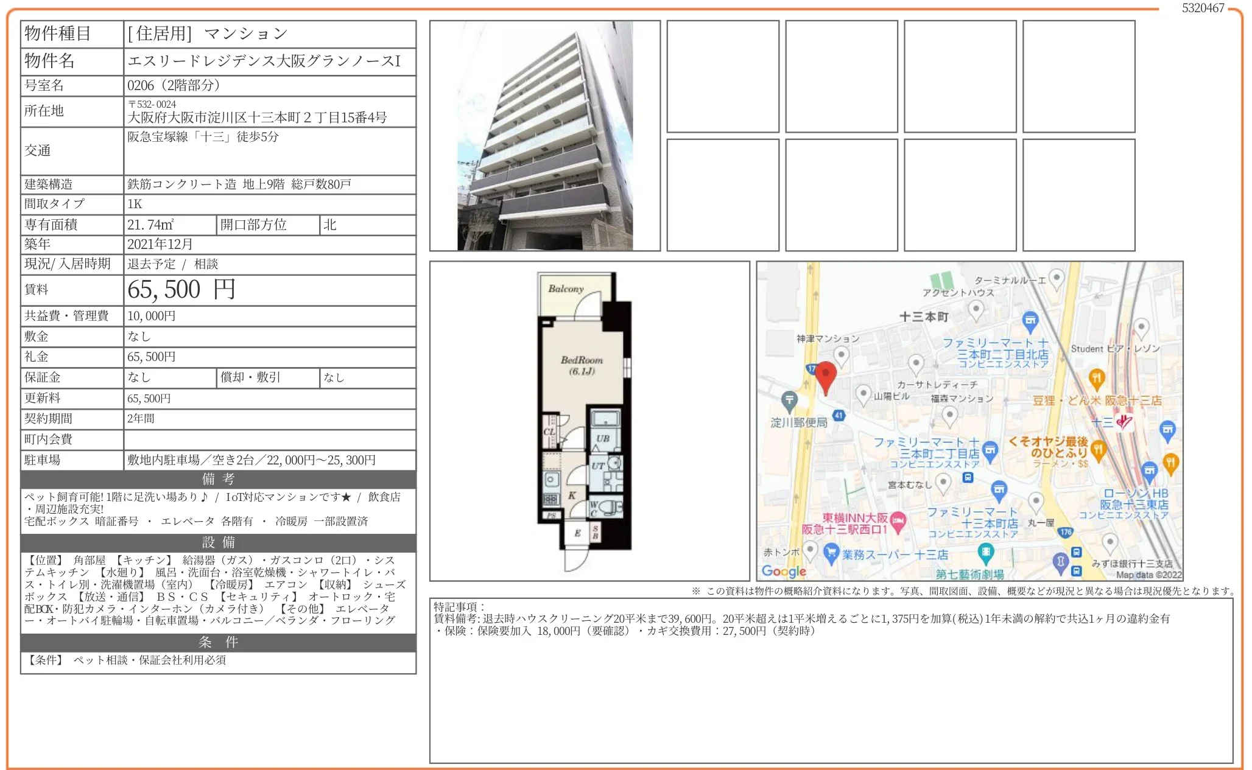Click the building exterior photo

click(x=544, y=136)
